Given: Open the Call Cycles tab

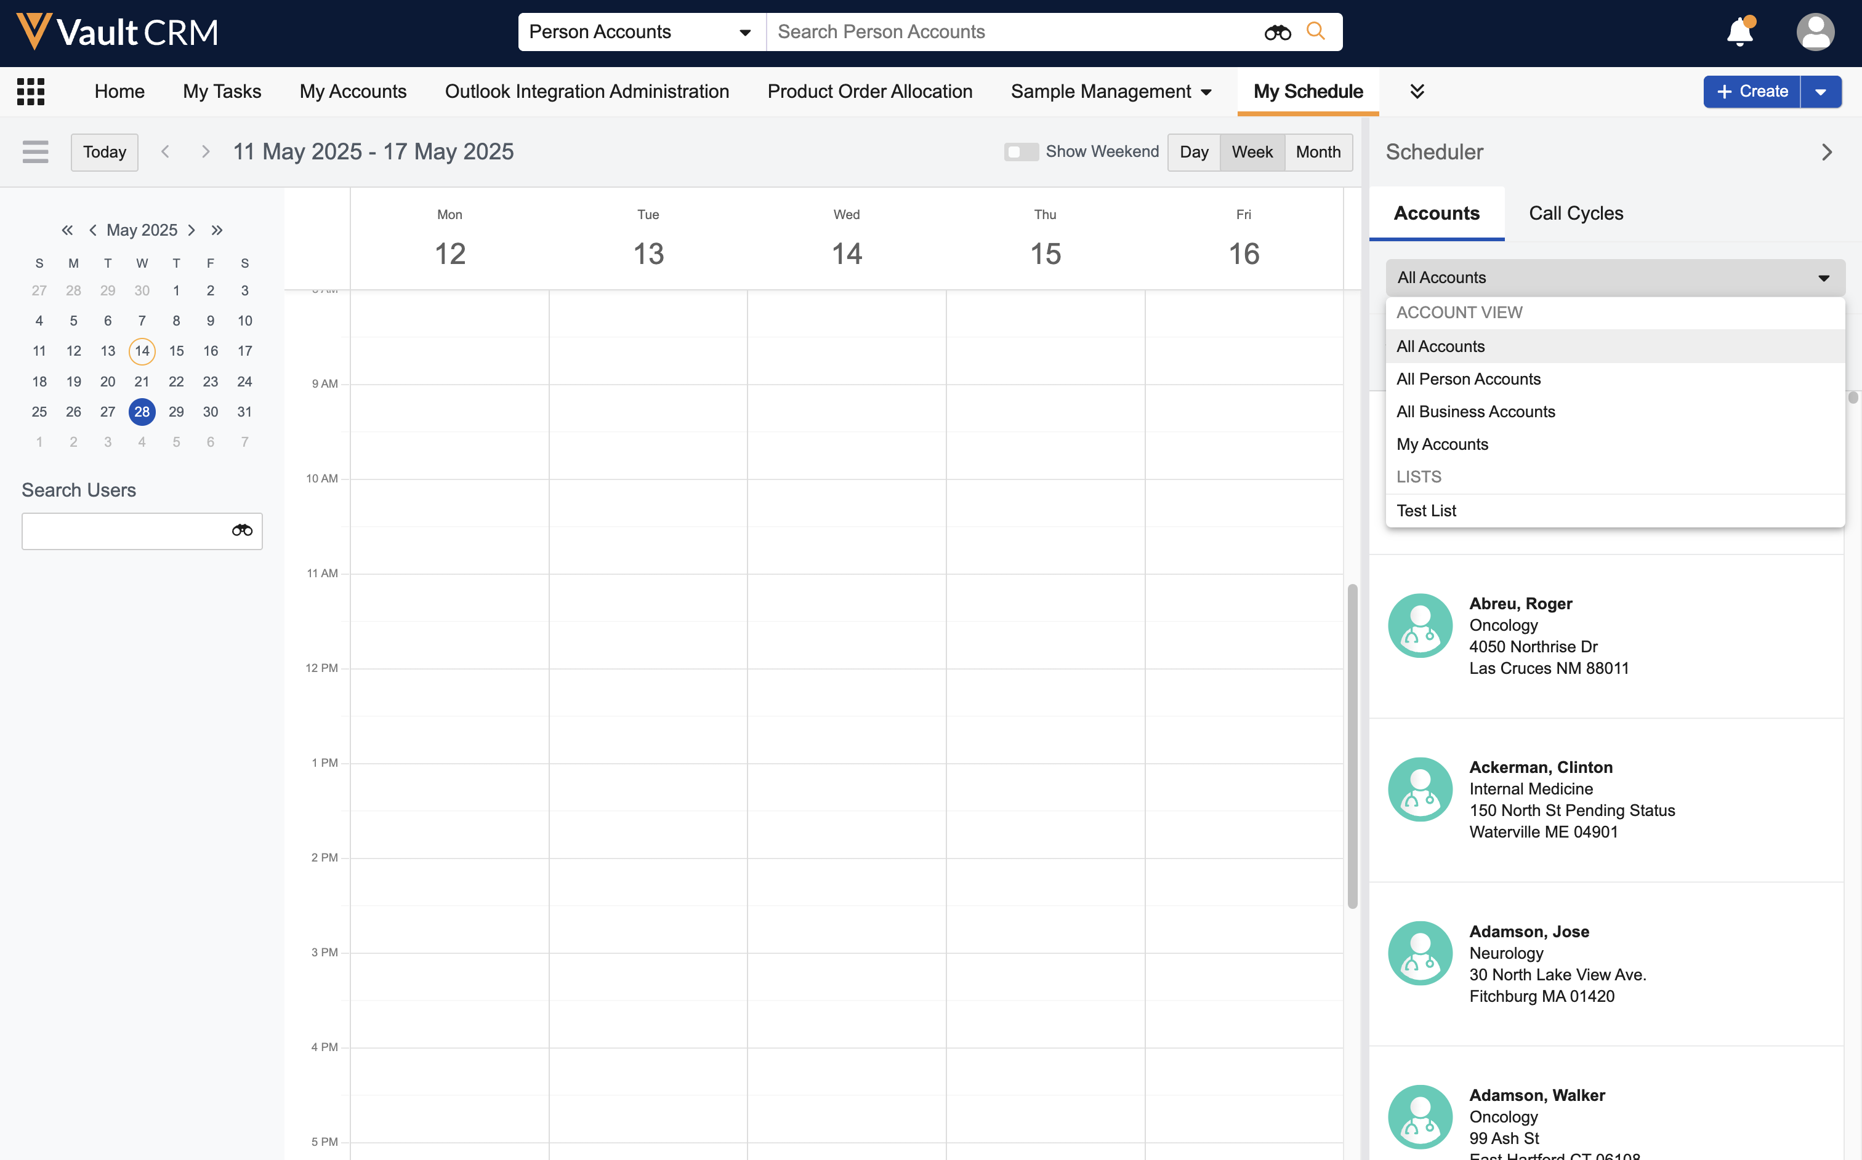Looking at the screenshot, I should click(x=1576, y=214).
